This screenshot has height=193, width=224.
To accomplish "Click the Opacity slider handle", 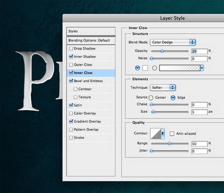I will click(x=162, y=51).
